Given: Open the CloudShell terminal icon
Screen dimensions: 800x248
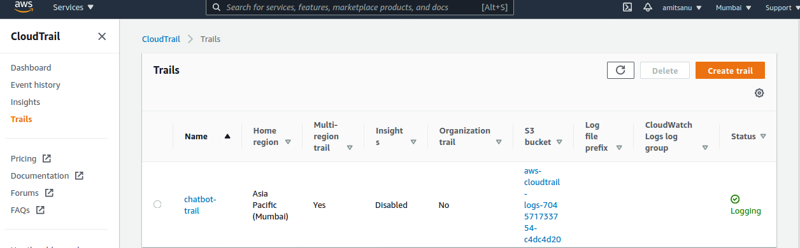Looking at the screenshot, I should tap(627, 8).
